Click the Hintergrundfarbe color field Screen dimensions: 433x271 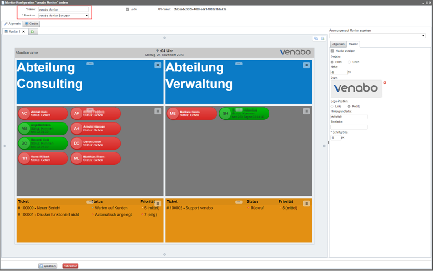[x=349, y=117]
